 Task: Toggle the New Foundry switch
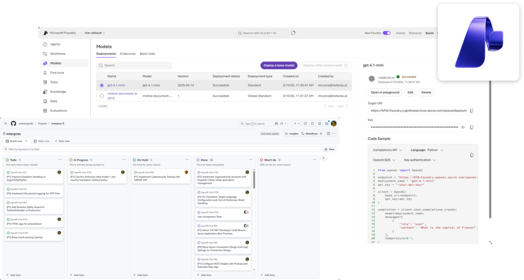coord(386,33)
